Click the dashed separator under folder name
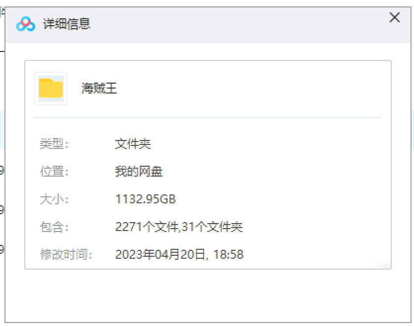 coord(207,118)
